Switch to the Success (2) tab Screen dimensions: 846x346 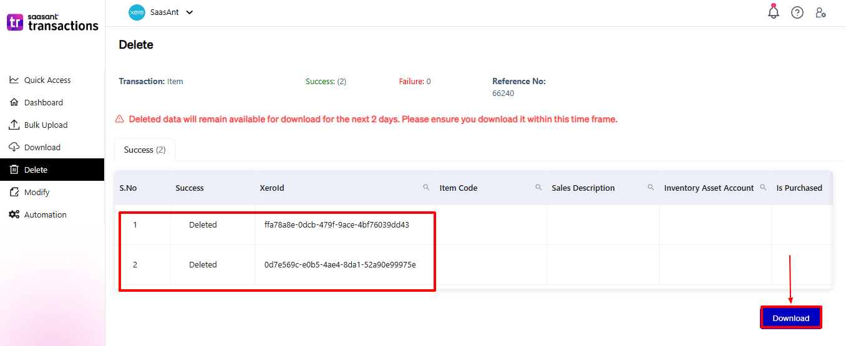(145, 150)
